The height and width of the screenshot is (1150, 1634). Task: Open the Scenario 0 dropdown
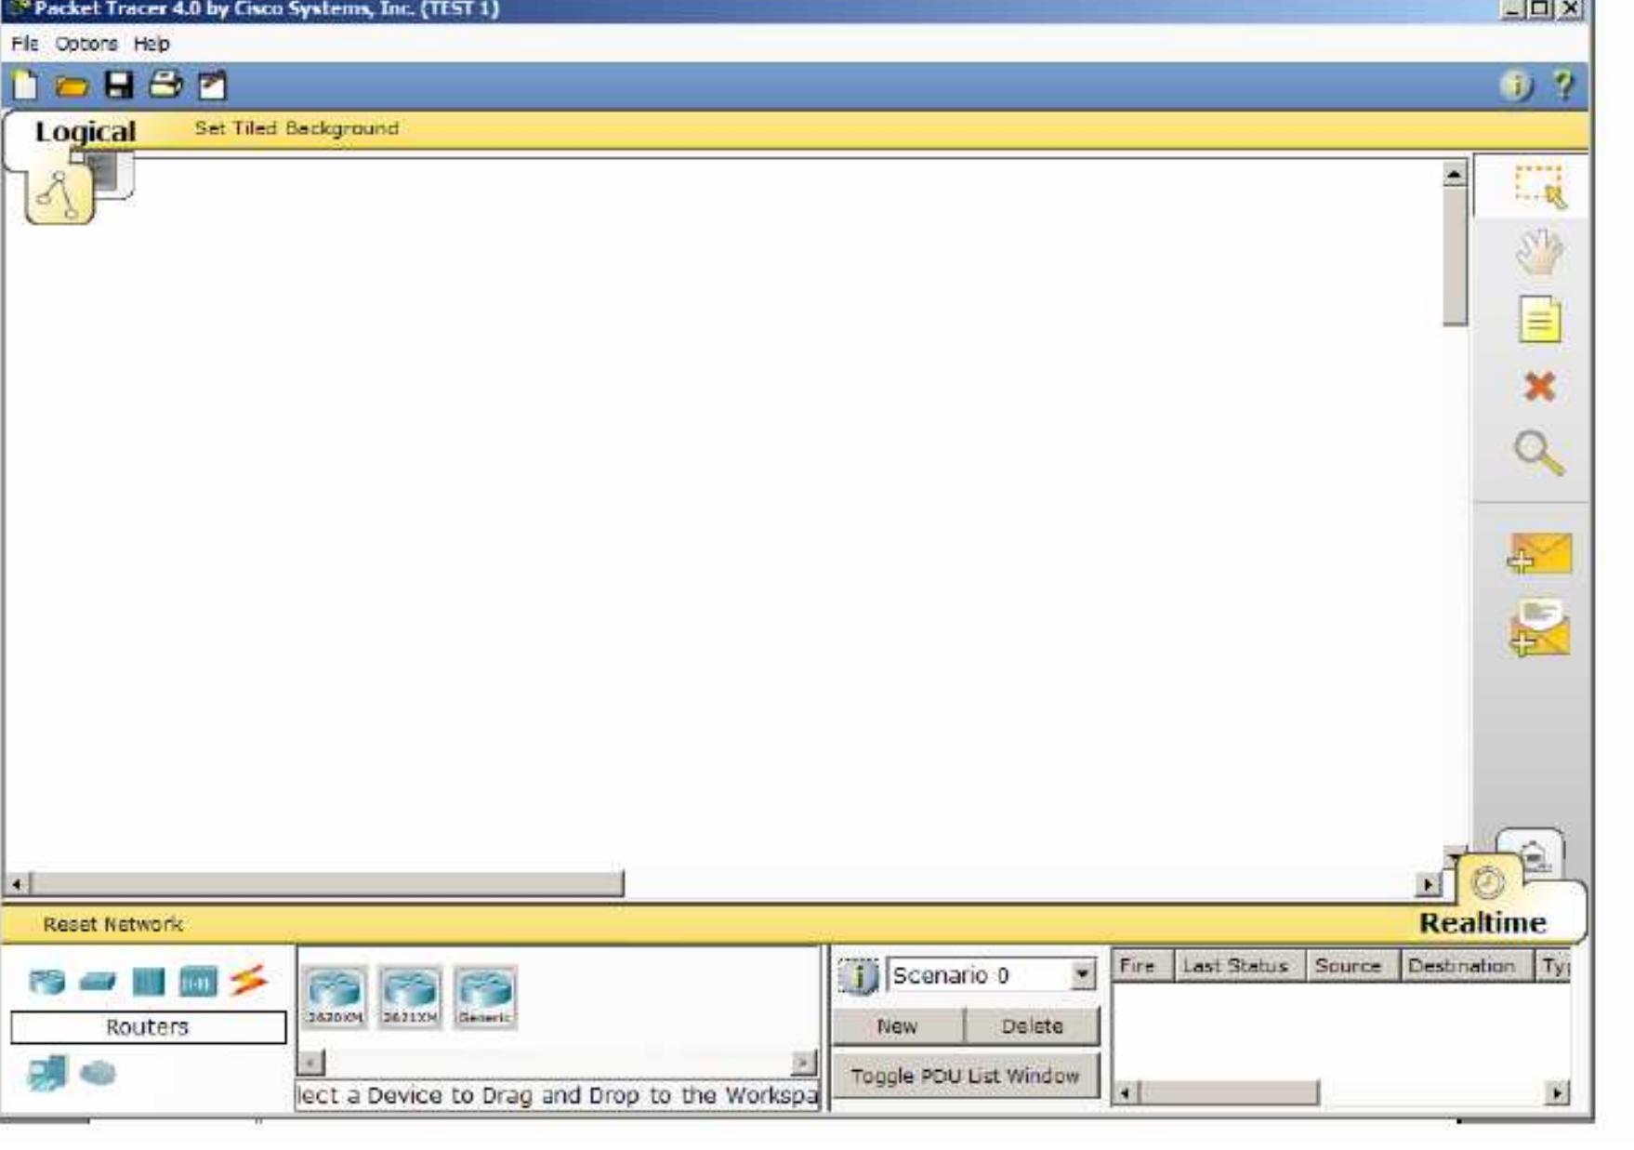pyautogui.click(x=1082, y=974)
